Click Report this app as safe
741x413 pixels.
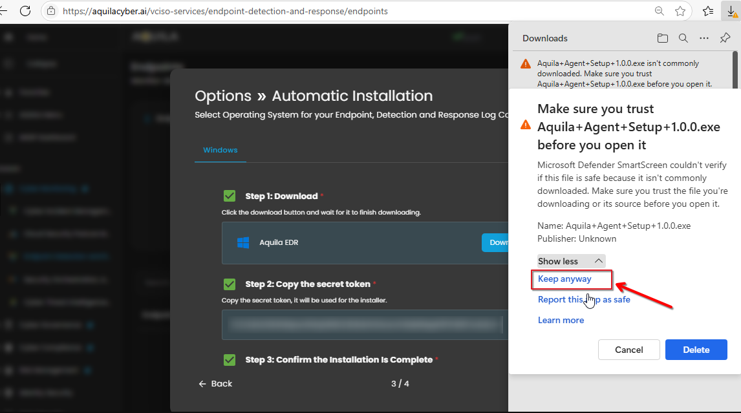coord(584,299)
